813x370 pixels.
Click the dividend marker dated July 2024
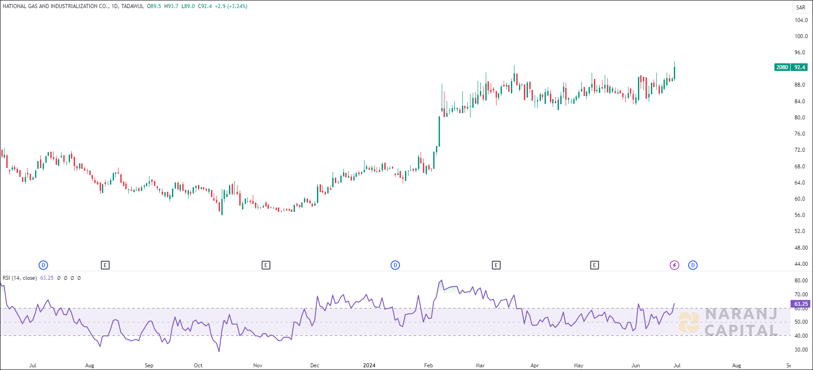tap(693, 265)
